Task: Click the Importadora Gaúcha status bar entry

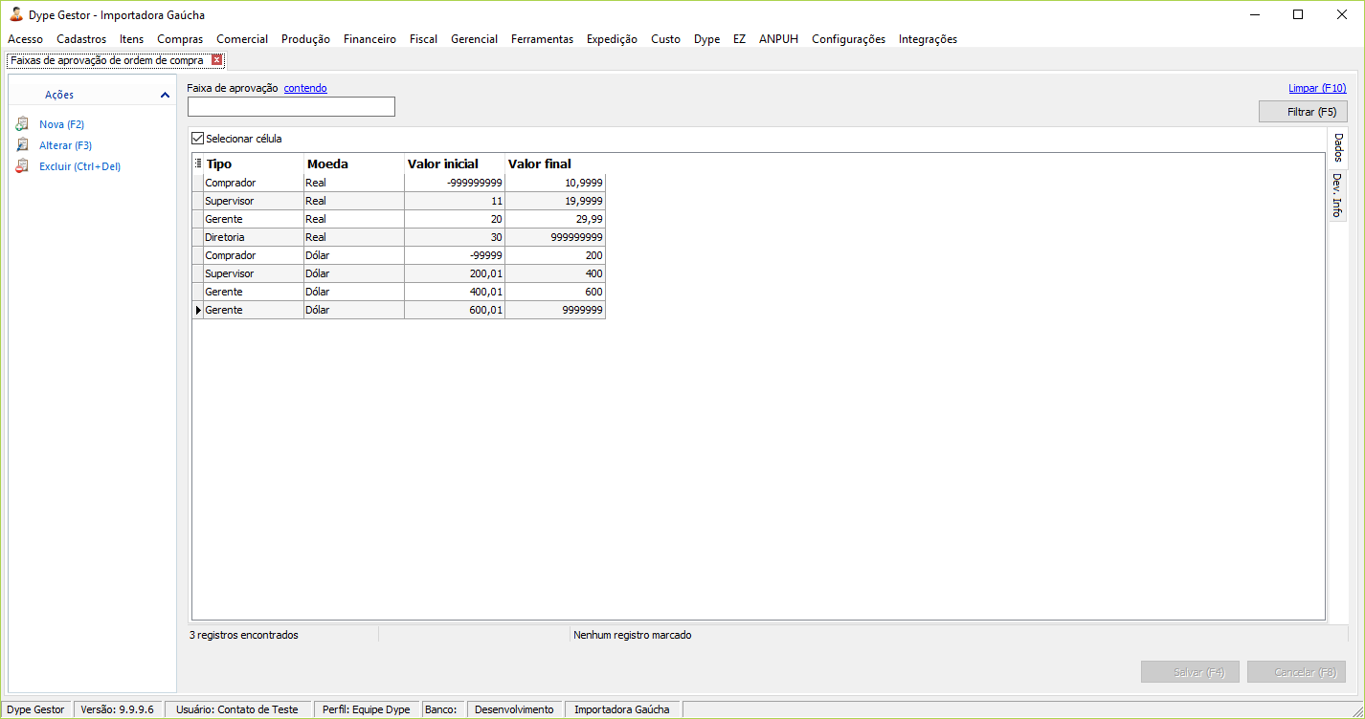Action: [x=622, y=709]
